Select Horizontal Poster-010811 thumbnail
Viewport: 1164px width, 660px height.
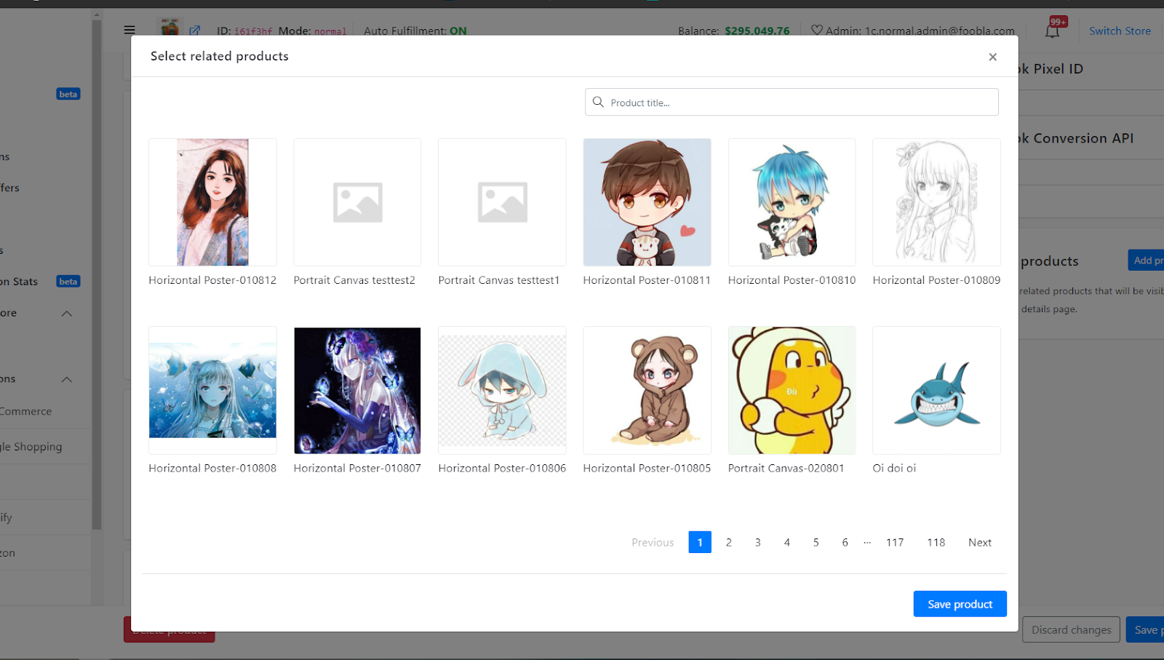[647, 202]
